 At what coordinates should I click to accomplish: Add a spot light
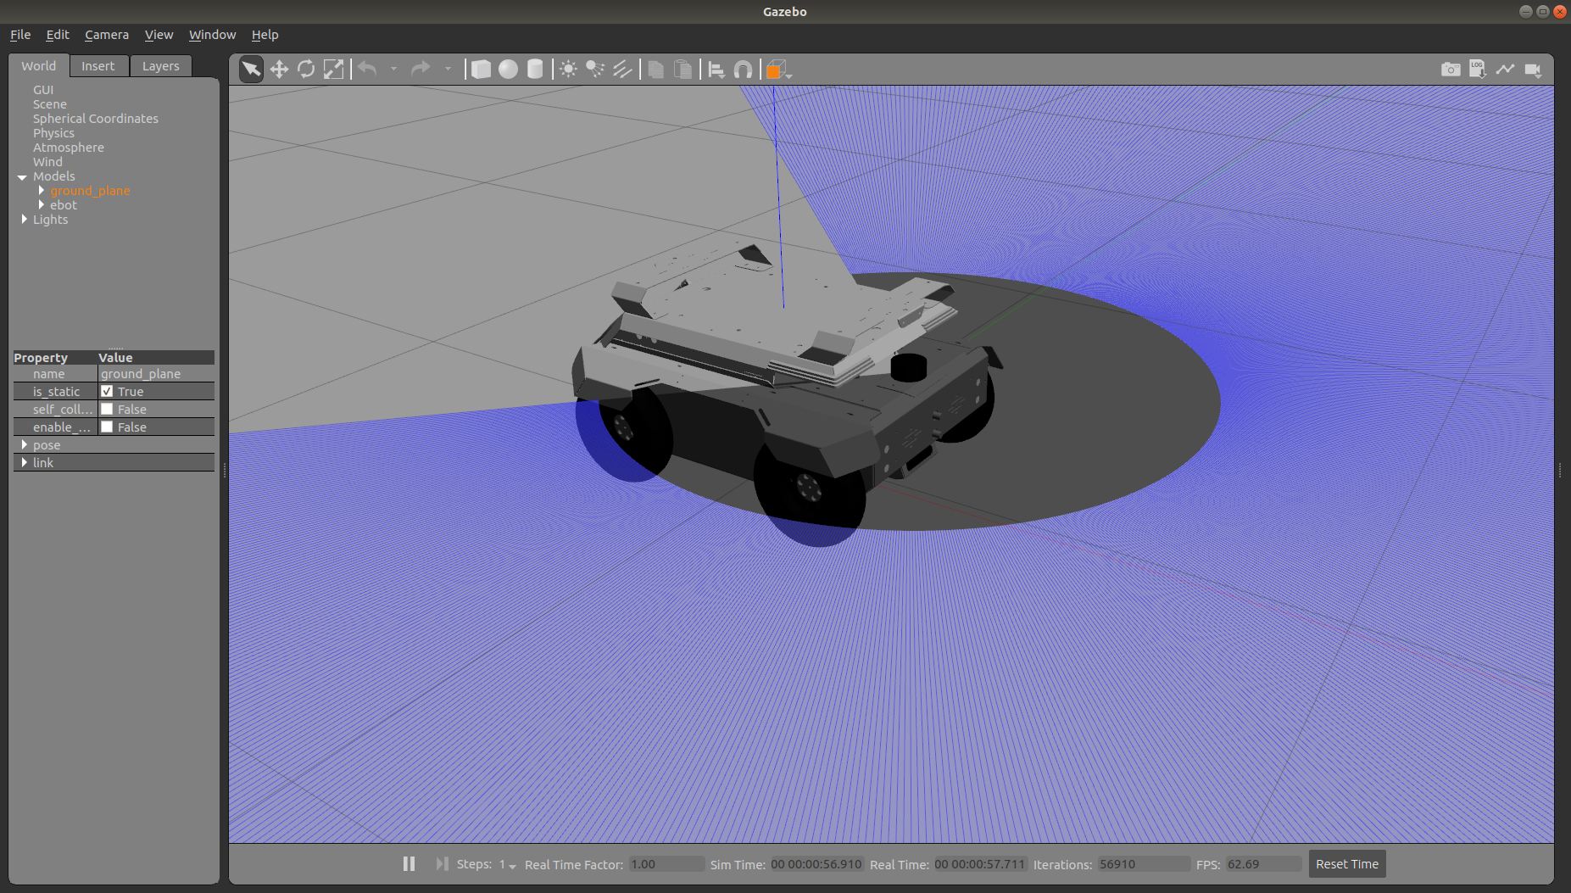pos(595,69)
